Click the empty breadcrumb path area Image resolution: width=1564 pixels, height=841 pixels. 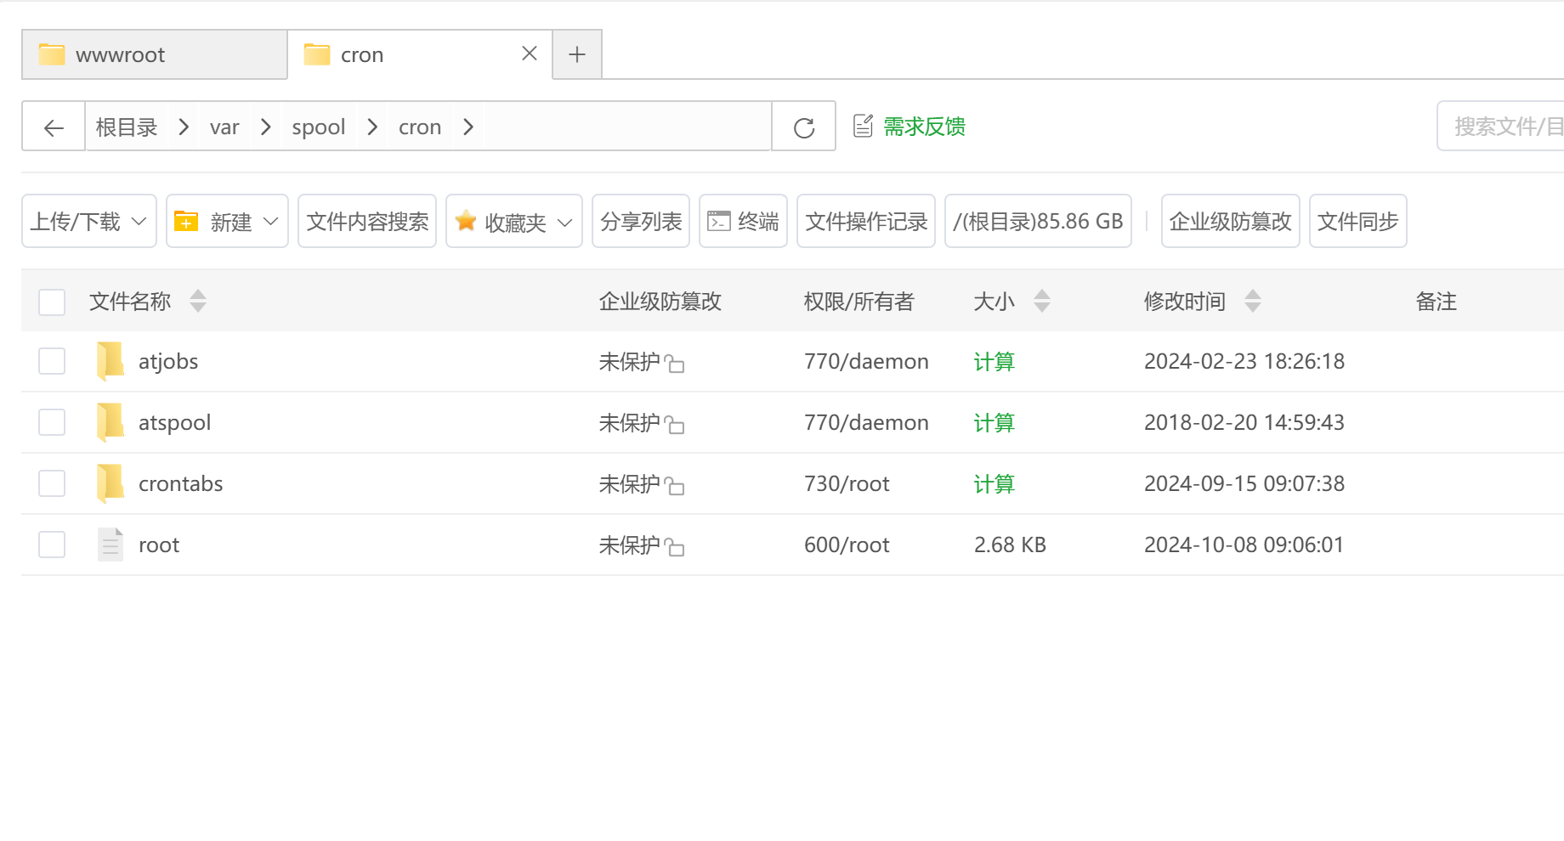pyautogui.click(x=627, y=127)
